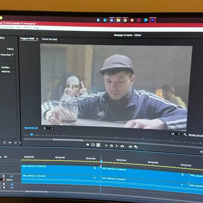Click the Insert-style button right of Play
The image size is (203, 203).
(x=123, y=146)
